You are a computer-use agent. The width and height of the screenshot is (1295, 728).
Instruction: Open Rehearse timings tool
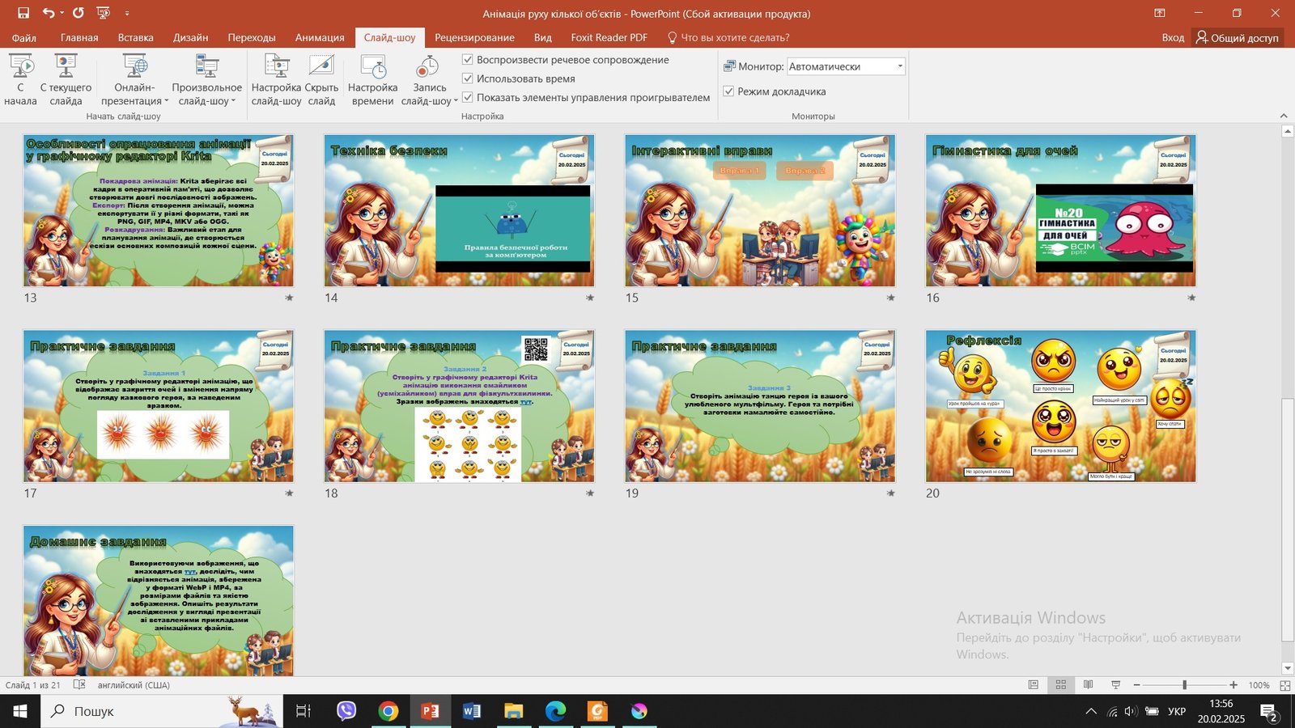(x=372, y=79)
